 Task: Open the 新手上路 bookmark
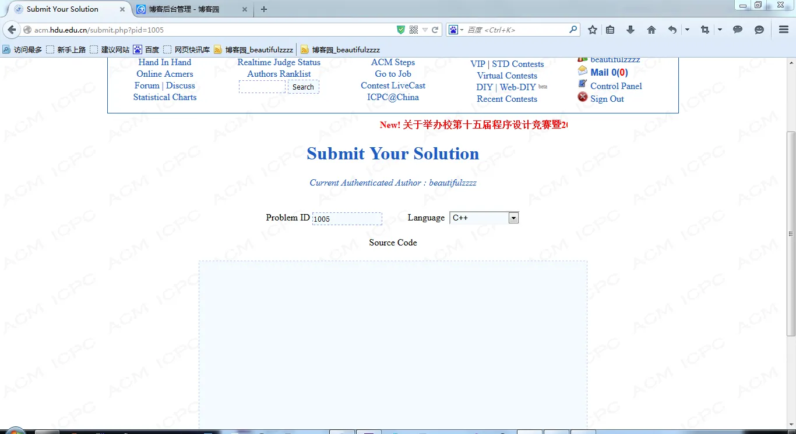(x=66, y=50)
